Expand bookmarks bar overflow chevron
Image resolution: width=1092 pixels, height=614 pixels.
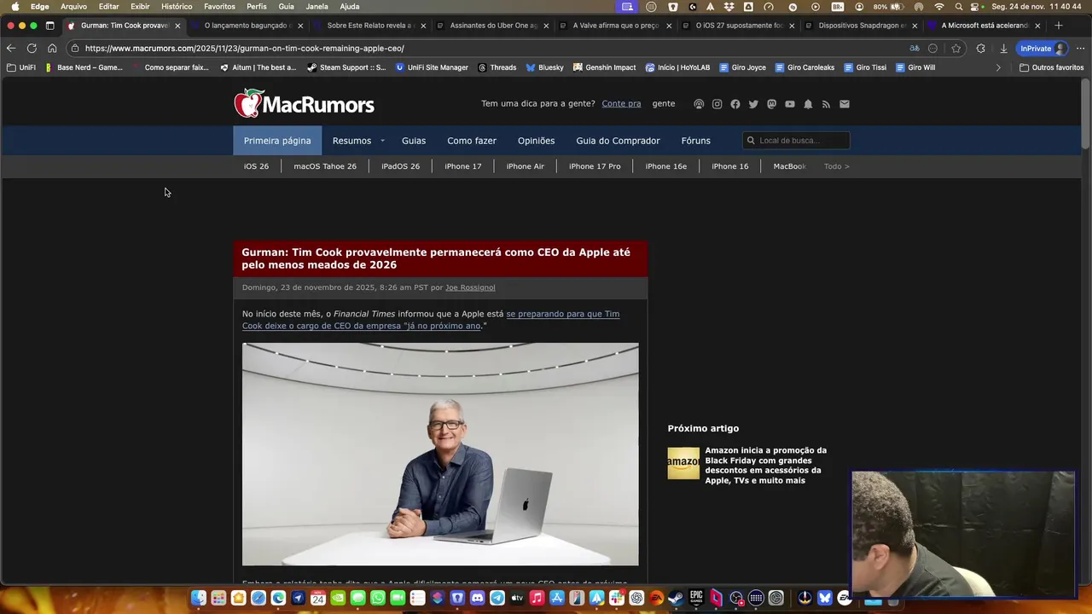[x=998, y=67]
